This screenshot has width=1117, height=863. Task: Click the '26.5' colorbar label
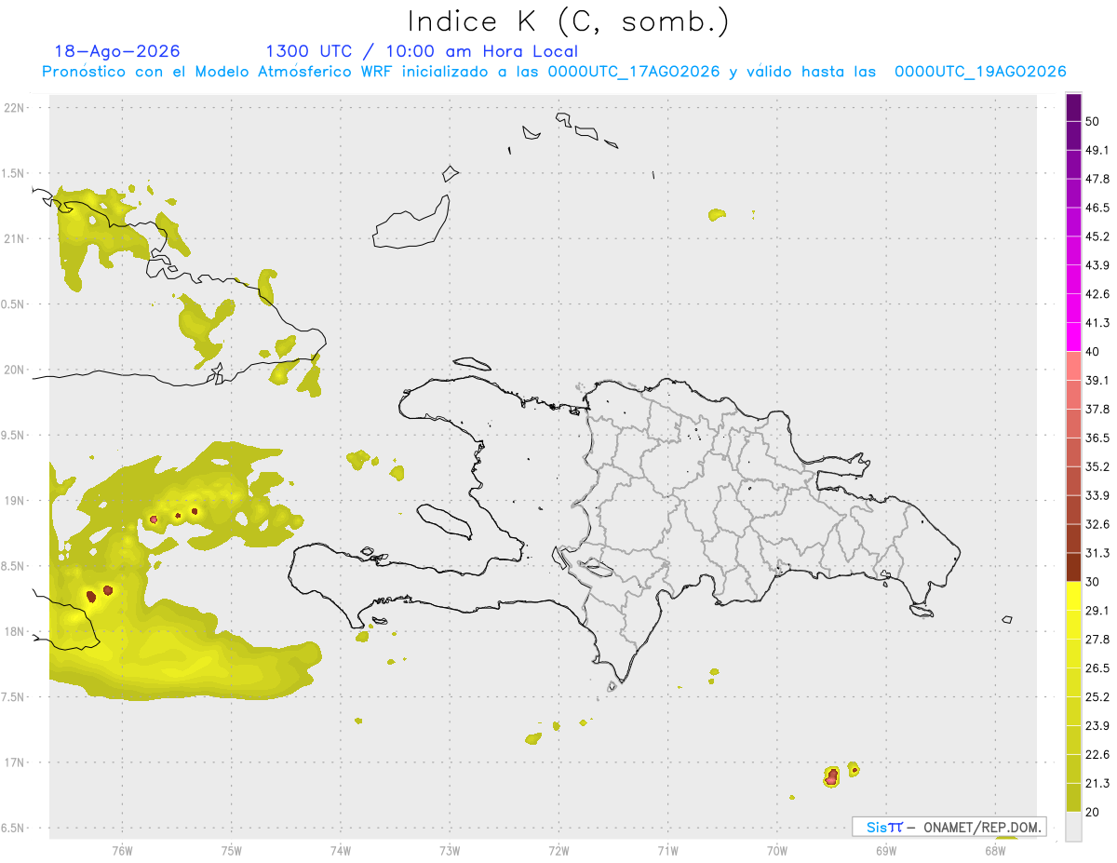(x=1097, y=668)
